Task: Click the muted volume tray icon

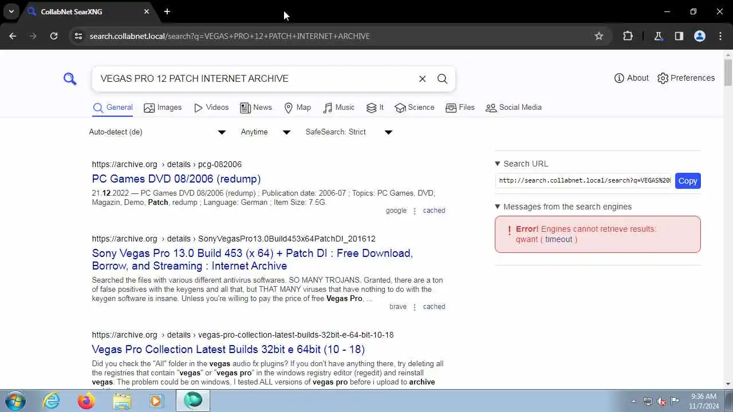Action: click(x=661, y=401)
